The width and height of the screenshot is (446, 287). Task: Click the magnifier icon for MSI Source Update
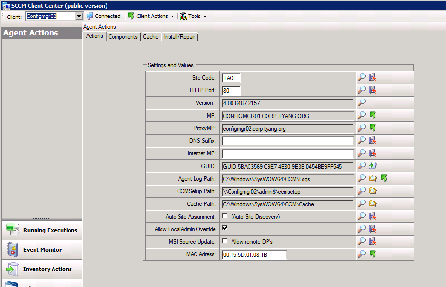pyautogui.click(x=361, y=241)
